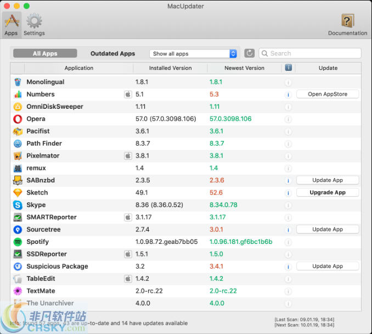Click the Opera app icon
This screenshot has height=334, width=372.
point(18,119)
